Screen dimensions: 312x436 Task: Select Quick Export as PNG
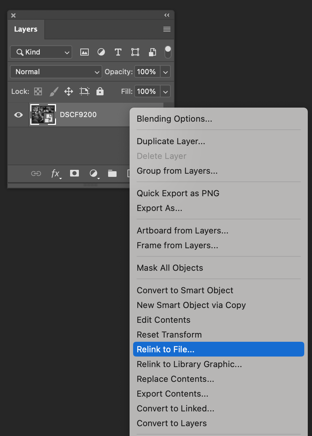coord(219,193)
